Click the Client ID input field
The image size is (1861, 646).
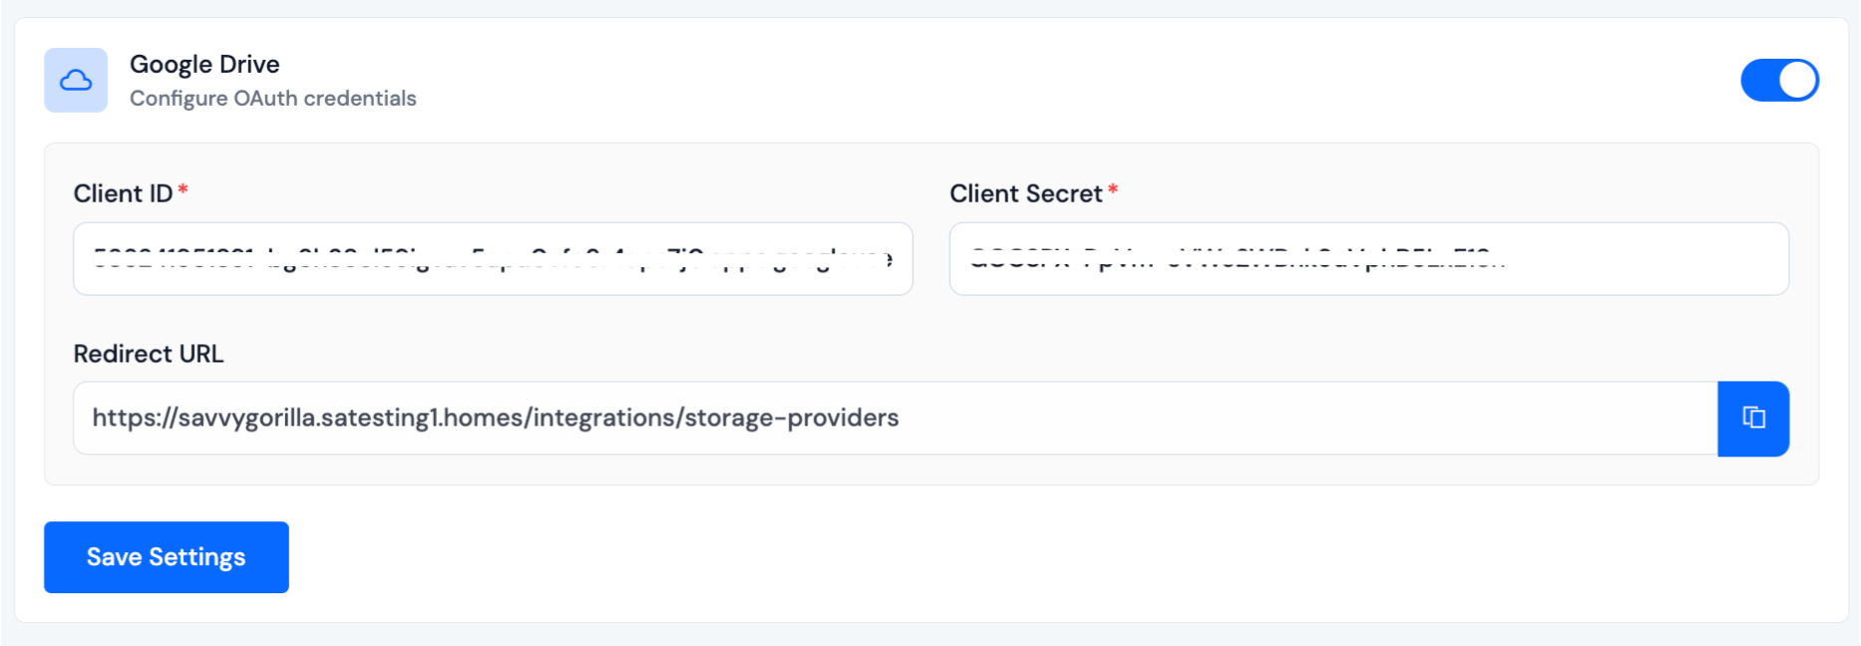tap(493, 259)
